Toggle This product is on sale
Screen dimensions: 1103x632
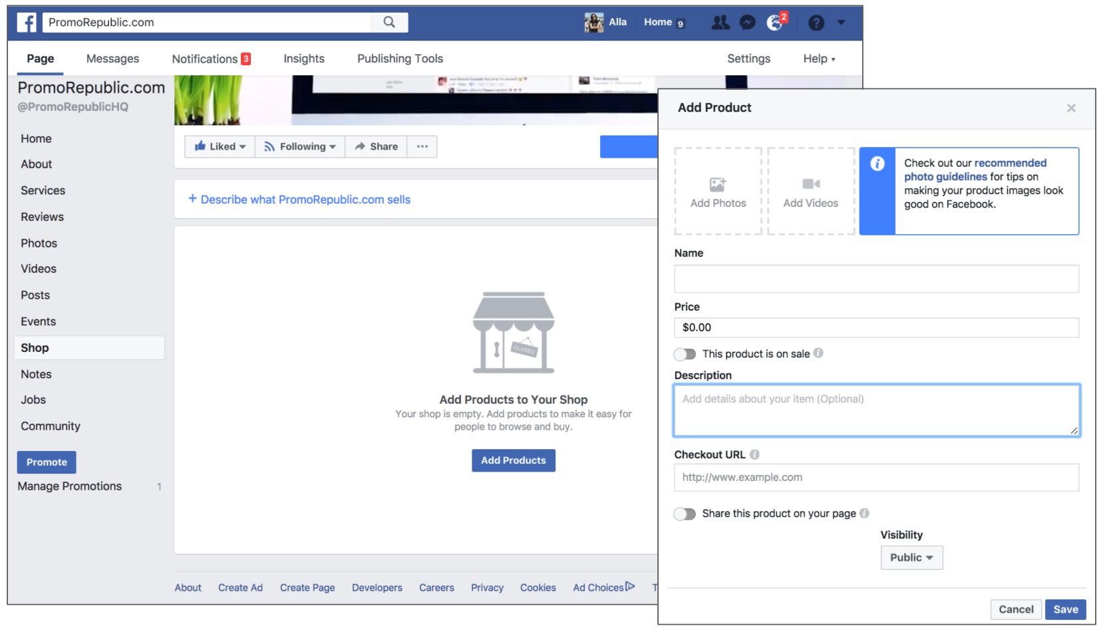coord(685,354)
